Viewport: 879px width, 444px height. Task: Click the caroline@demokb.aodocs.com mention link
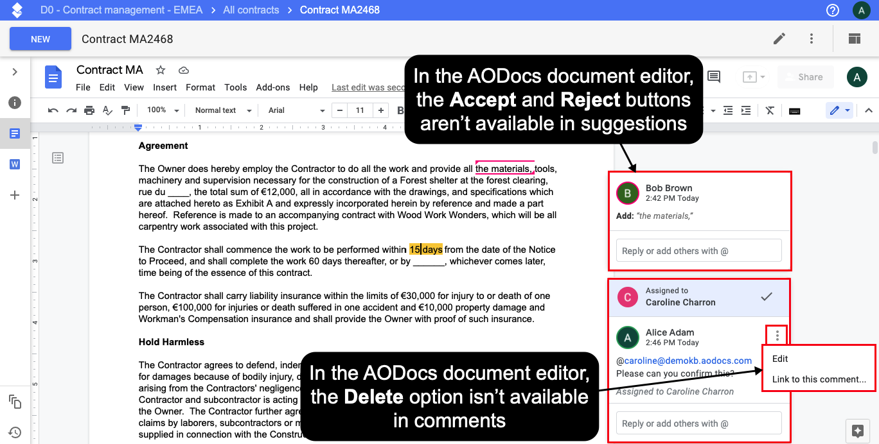coord(688,361)
